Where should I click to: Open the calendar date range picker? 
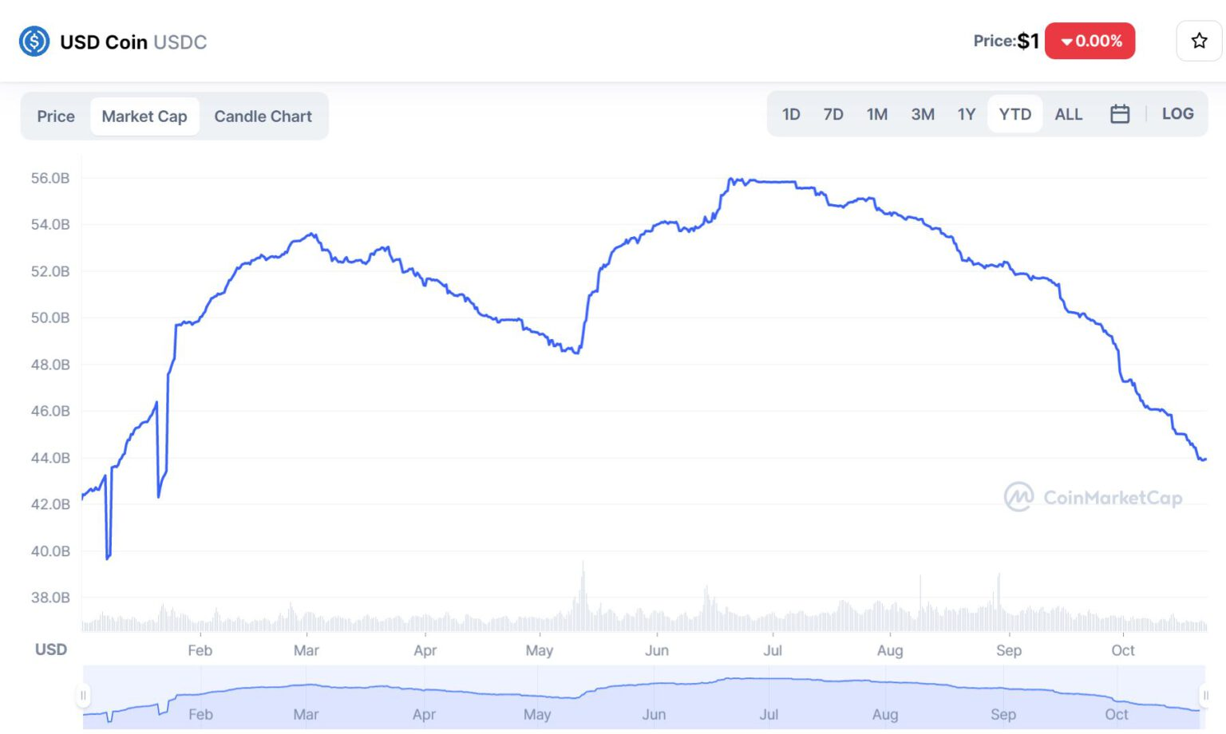[1119, 114]
